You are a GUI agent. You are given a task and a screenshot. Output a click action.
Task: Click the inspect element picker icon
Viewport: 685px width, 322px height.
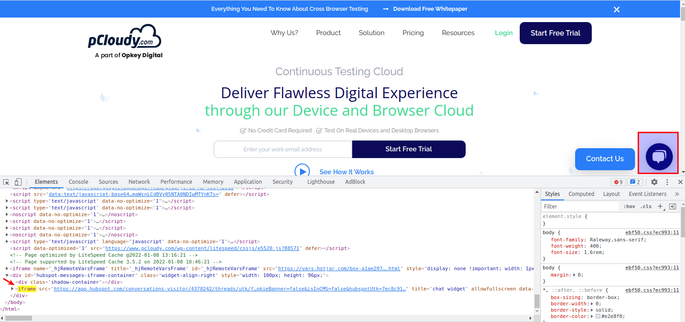[x=6, y=182]
